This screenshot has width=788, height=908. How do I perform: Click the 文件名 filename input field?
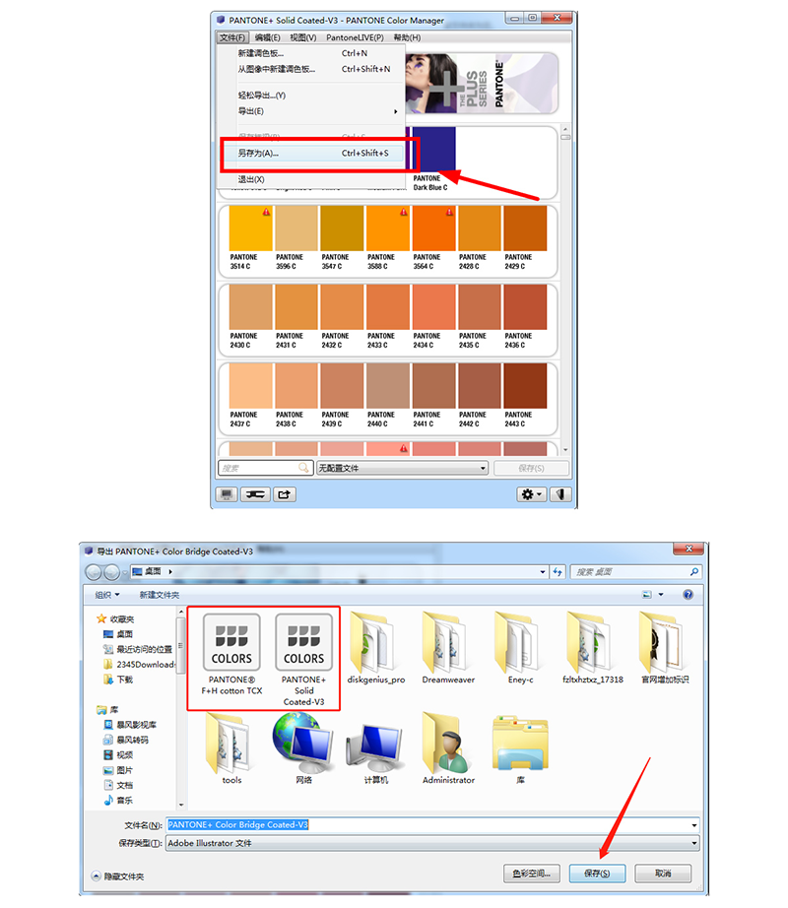click(x=431, y=824)
